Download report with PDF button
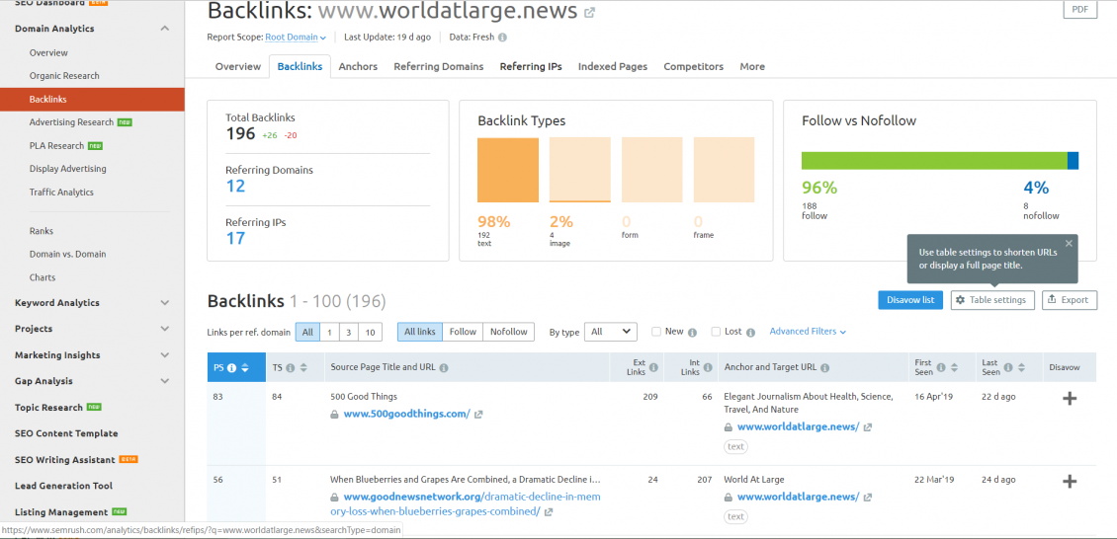 point(1080,11)
